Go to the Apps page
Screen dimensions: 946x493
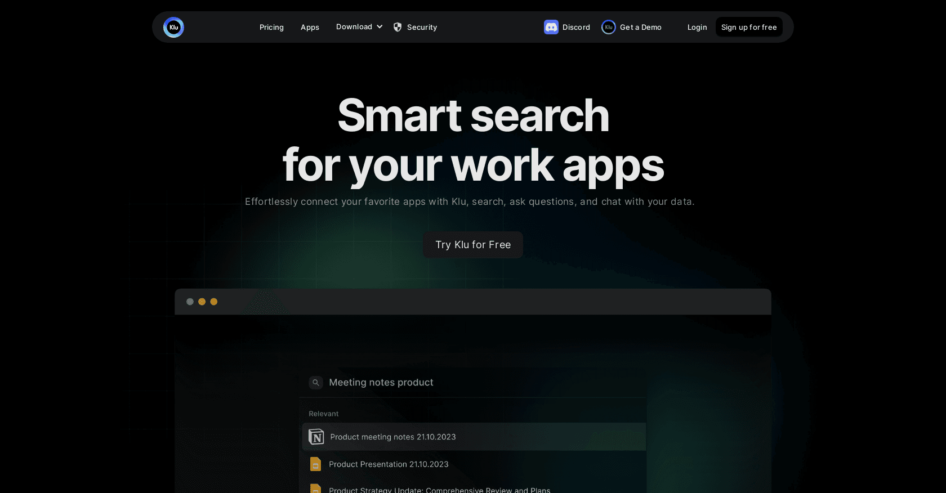point(310,27)
